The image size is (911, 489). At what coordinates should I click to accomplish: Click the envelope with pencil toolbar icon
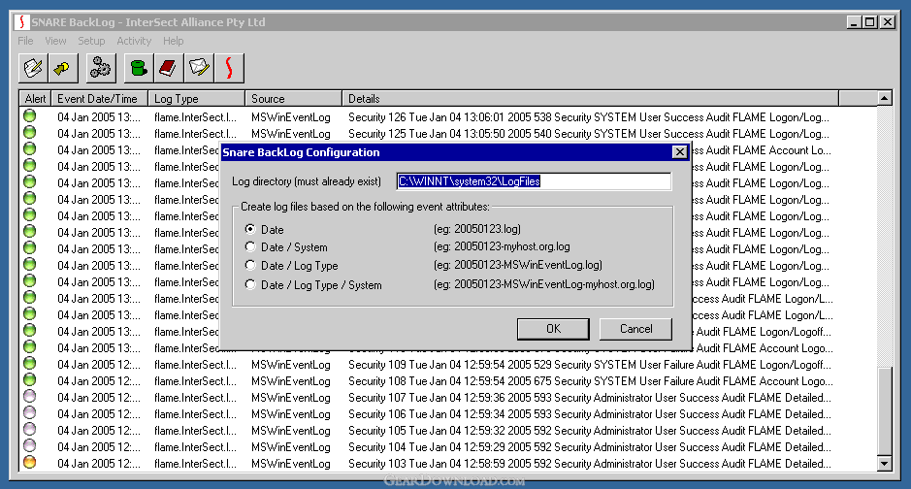[x=198, y=67]
